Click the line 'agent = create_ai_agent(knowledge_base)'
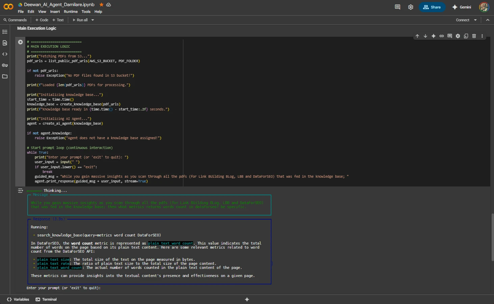The width and height of the screenshot is (494, 304). (65, 124)
